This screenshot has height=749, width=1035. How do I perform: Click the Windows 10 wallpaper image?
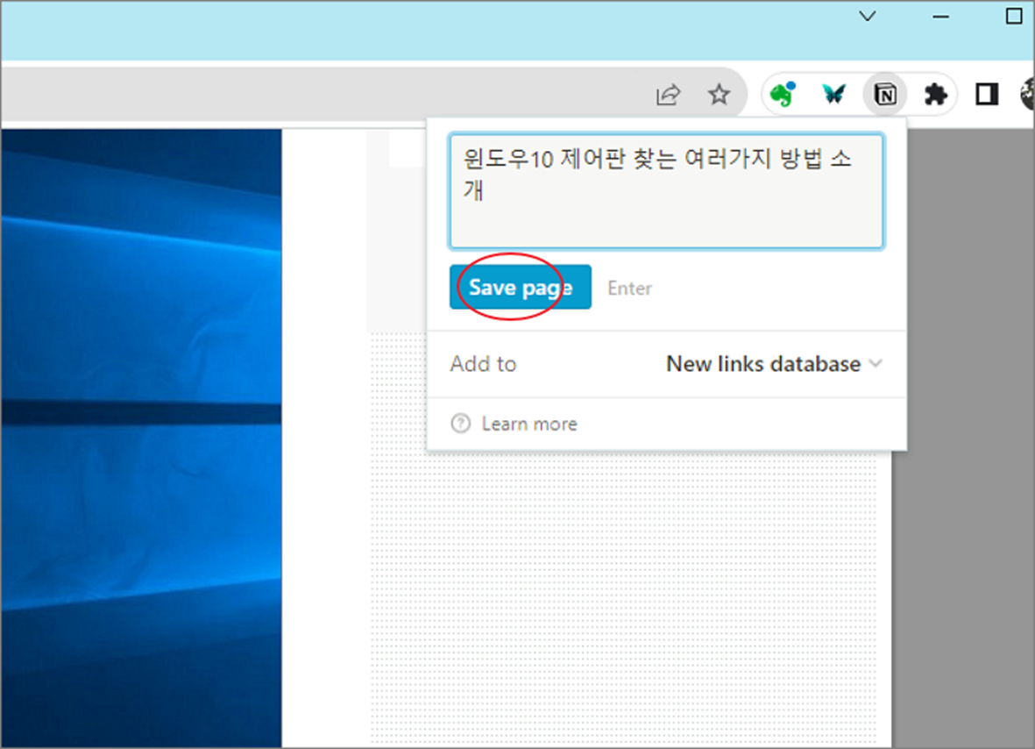(x=141, y=439)
